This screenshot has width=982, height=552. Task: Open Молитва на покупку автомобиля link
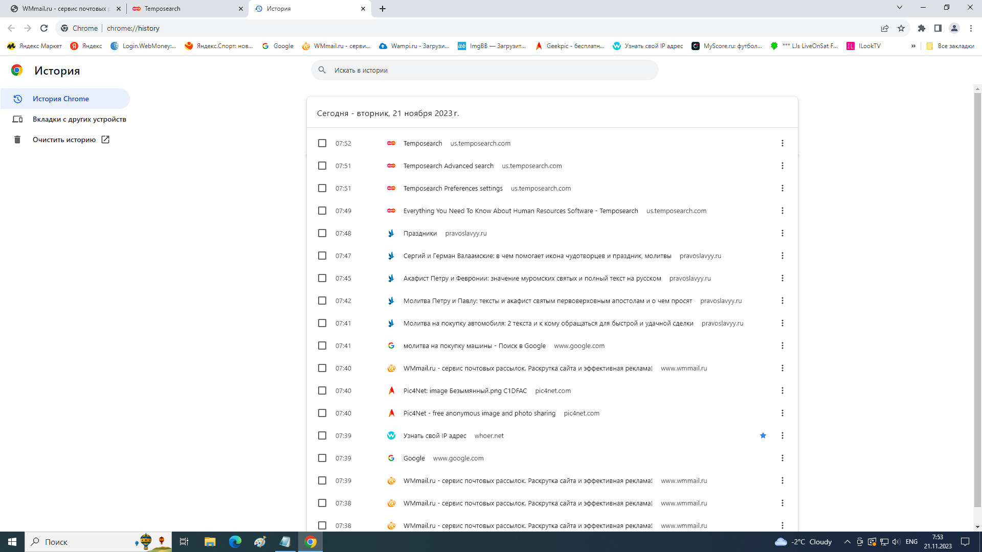pos(548,323)
